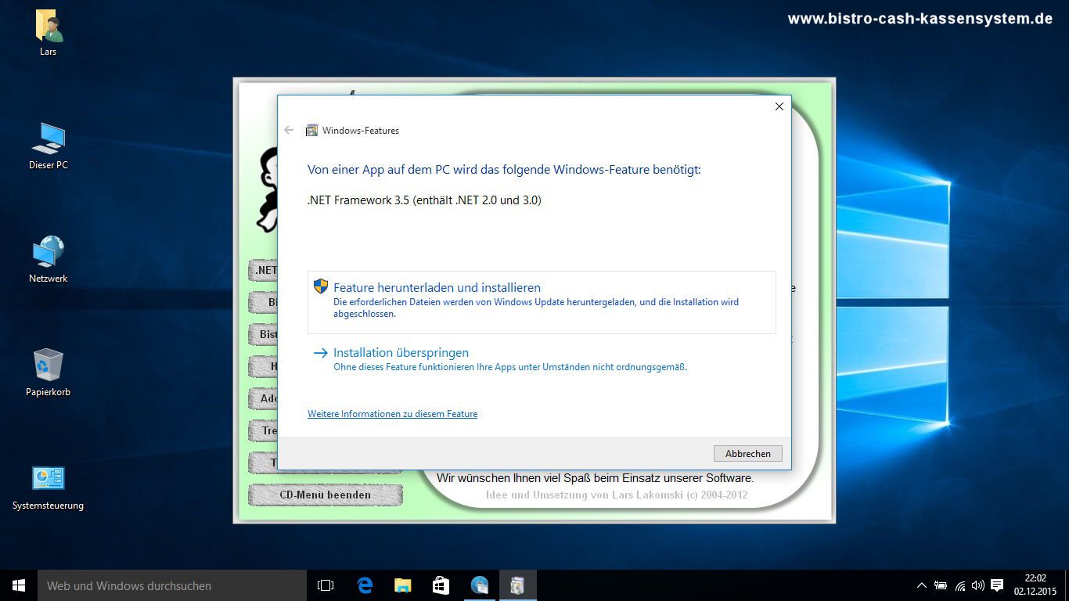Screen dimensions: 1069x601
Task: Click the Web und Windows durchsuchen search box
Action: [172, 585]
